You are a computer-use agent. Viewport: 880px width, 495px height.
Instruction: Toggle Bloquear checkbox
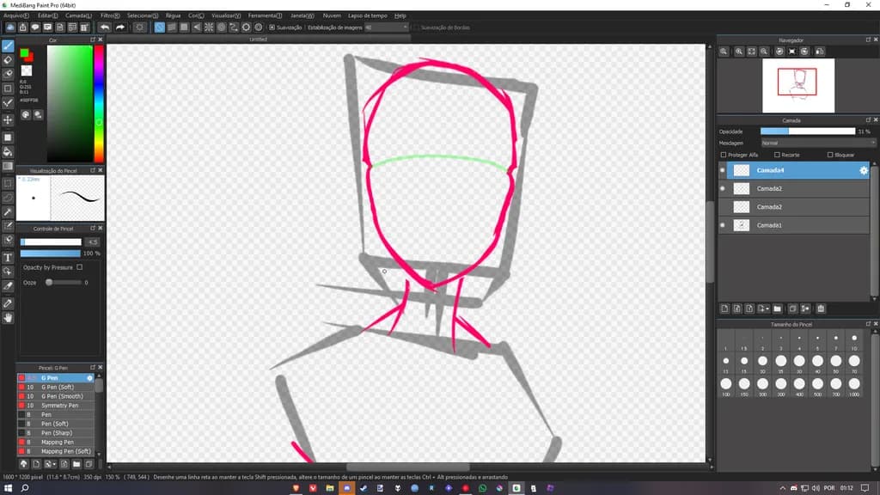(x=830, y=155)
